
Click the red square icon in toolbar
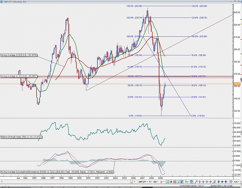174,182
